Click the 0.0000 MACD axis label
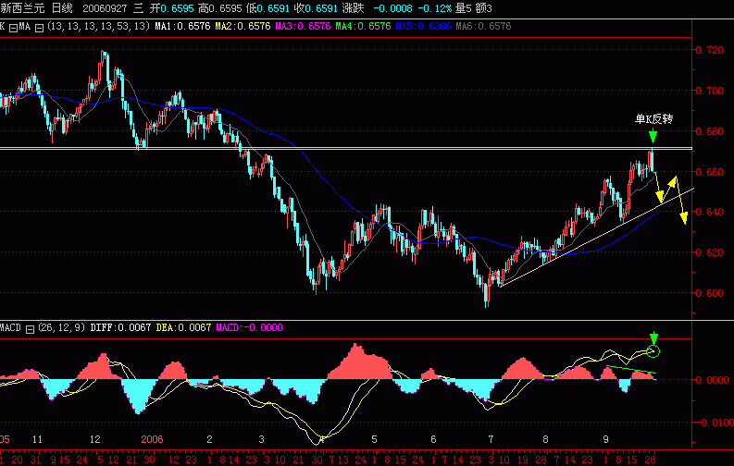 (712, 380)
